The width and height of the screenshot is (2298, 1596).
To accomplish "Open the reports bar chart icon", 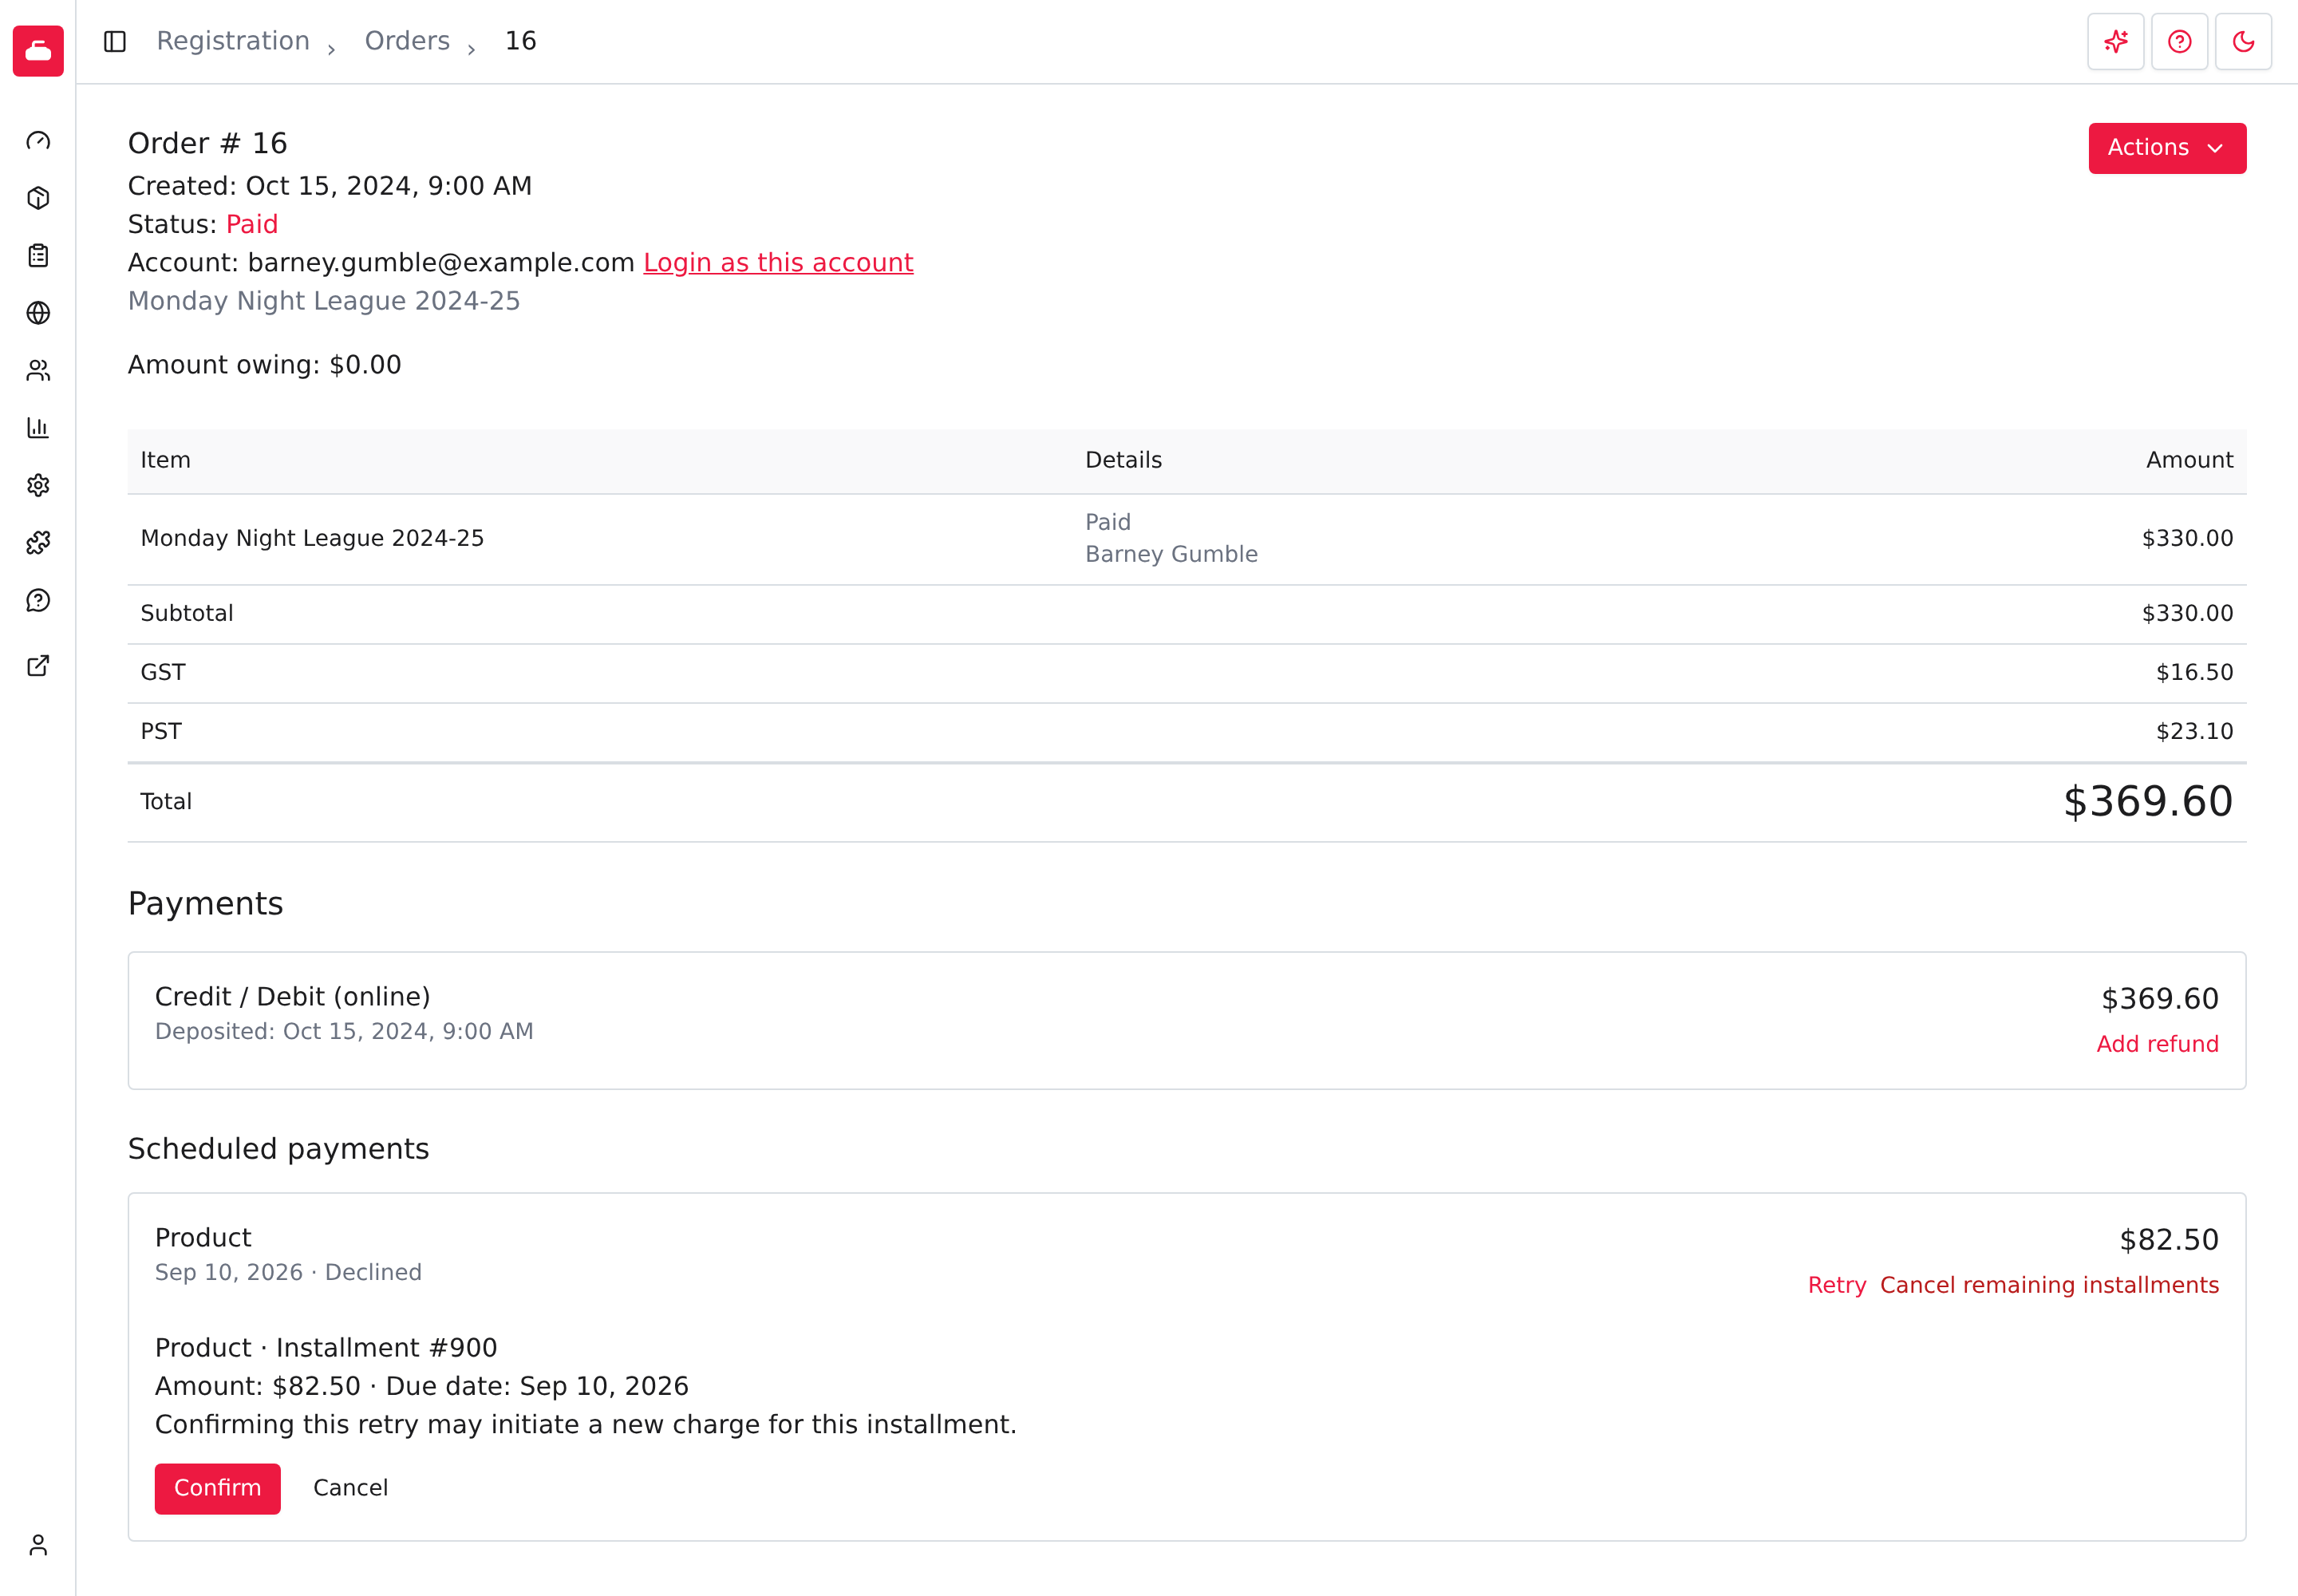I will click(x=38, y=428).
